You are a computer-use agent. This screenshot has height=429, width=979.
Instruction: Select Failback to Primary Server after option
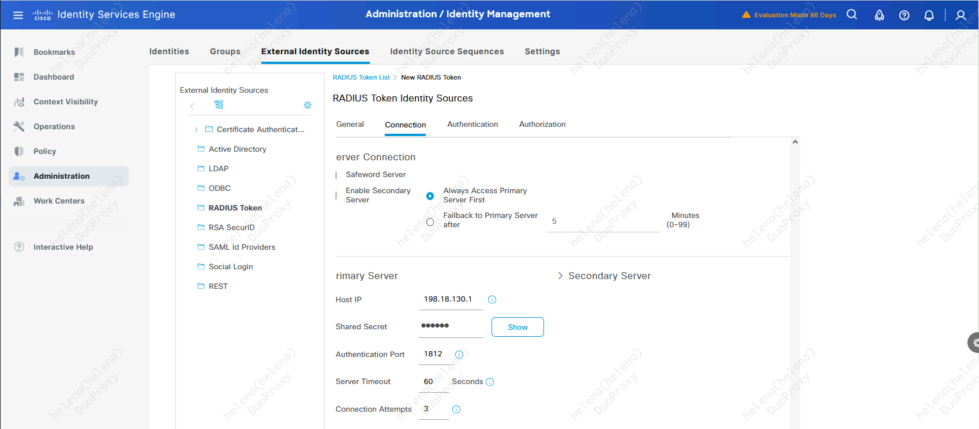click(x=430, y=222)
